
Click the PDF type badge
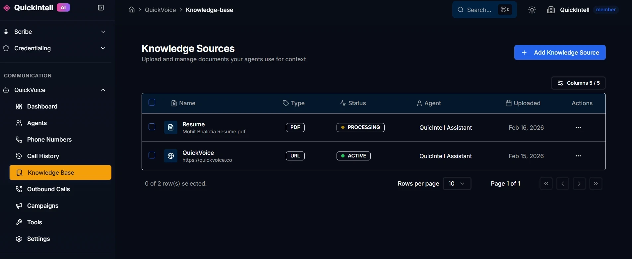coord(295,127)
